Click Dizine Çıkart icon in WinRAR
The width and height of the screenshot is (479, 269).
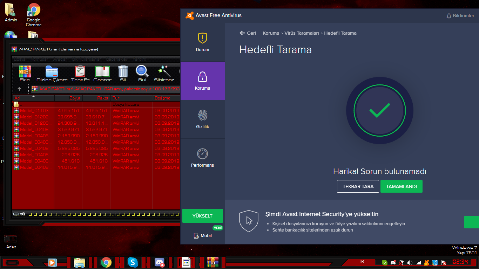tap(52, 73)
